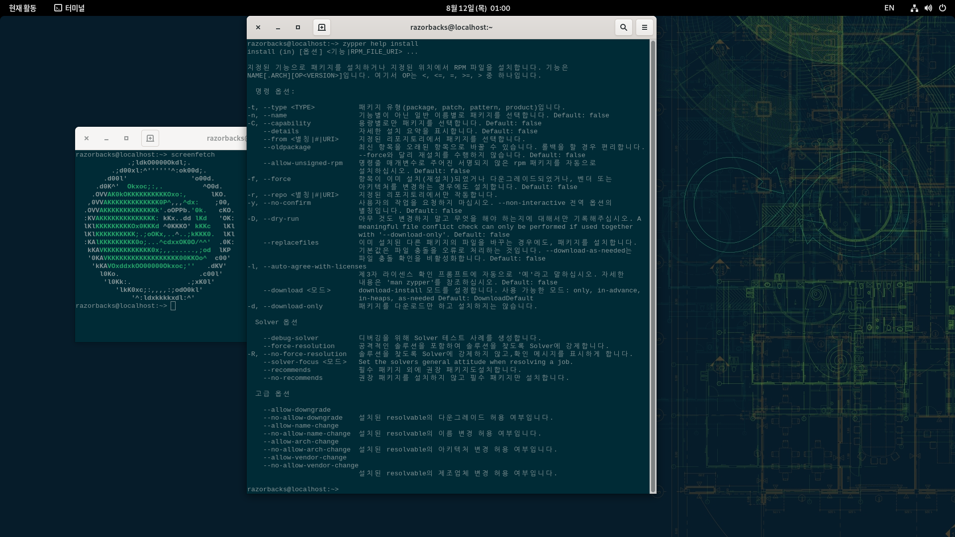
Task: Maximize the screenfetch terminal window
Action: (126, 138)
